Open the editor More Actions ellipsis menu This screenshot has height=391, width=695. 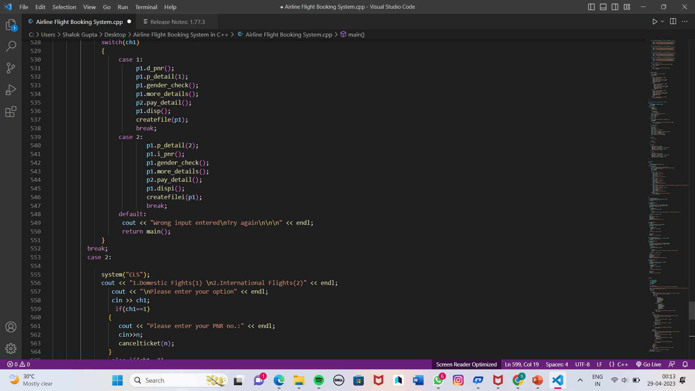tap(685, 21)
